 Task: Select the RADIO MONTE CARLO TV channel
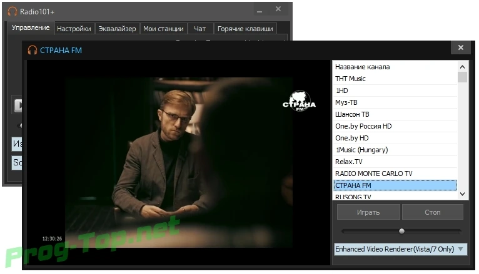(395, 174)
